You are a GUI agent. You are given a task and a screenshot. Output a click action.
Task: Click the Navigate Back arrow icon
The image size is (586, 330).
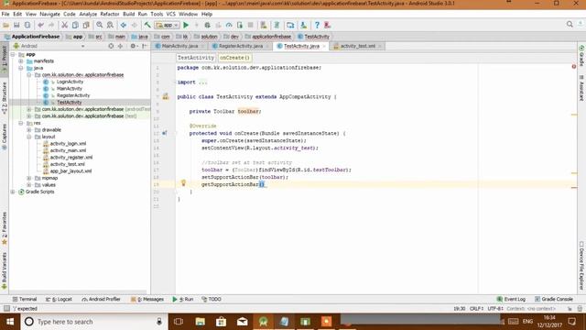pos(124,25)
